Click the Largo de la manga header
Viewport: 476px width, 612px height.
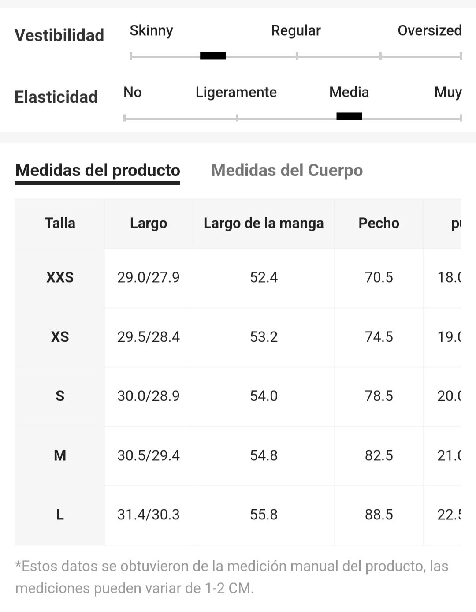coord(264,223)
